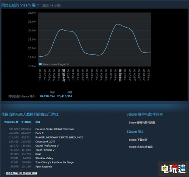Click the 1,079,804 peak value

[25, 129]
